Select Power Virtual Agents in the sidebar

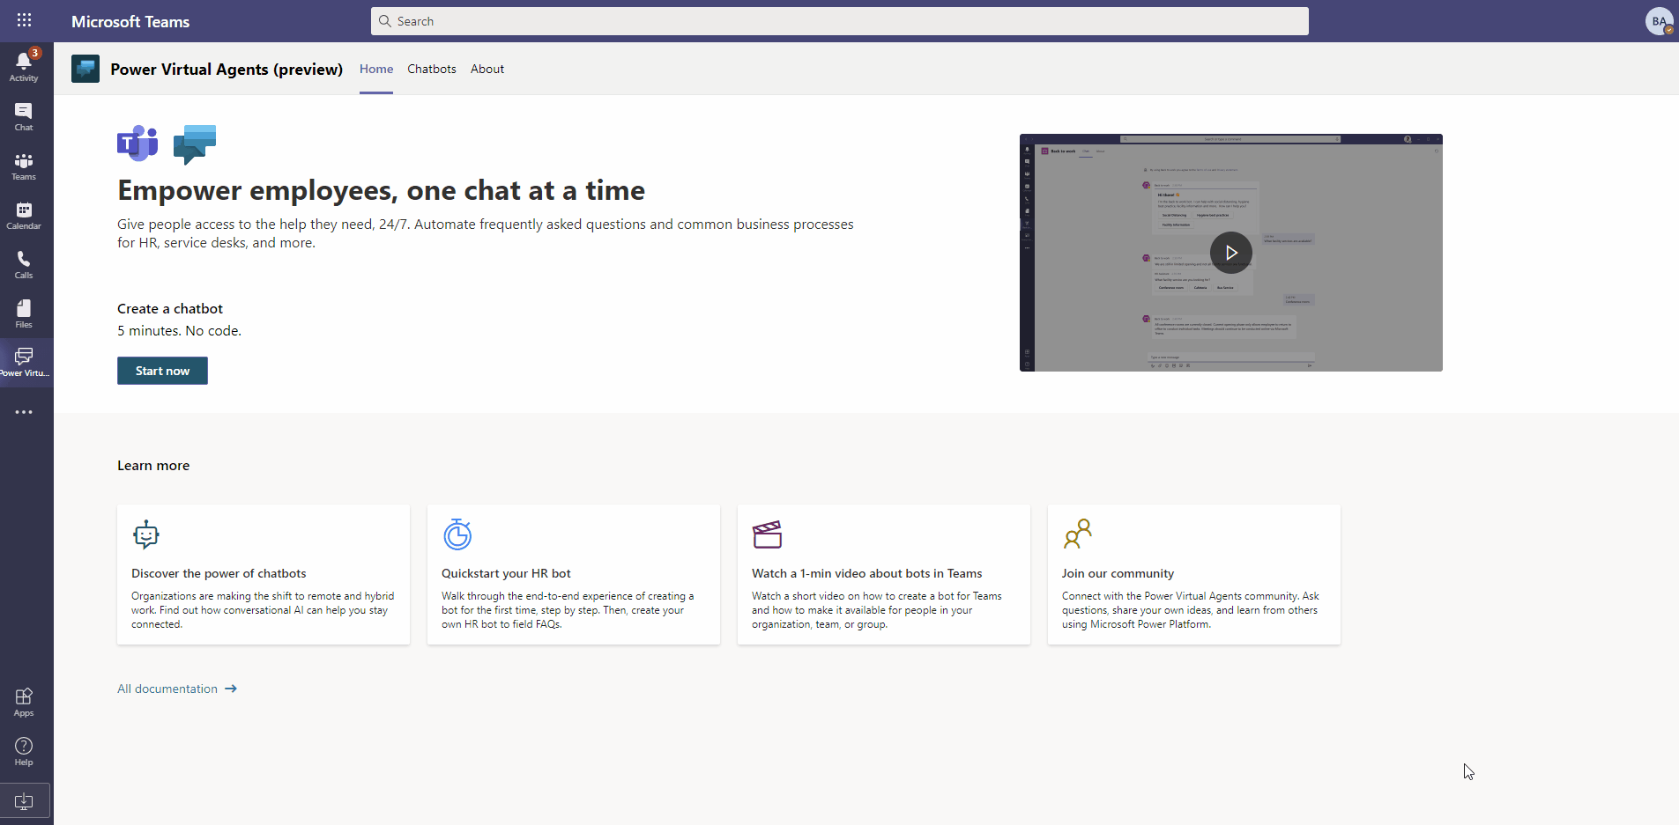tap(23, 360)
